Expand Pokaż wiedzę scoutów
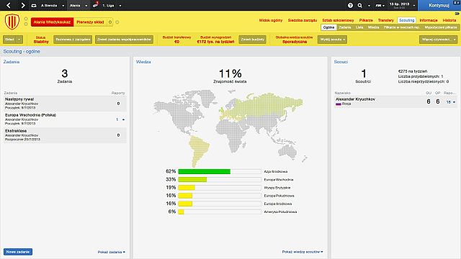The width and height of the screenshot is (461, 259). coord(303,252)
